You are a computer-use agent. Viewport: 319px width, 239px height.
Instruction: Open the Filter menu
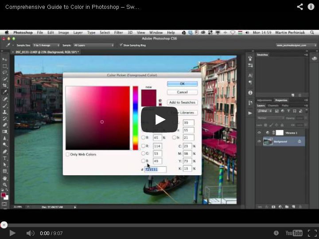tap(118, 32)
